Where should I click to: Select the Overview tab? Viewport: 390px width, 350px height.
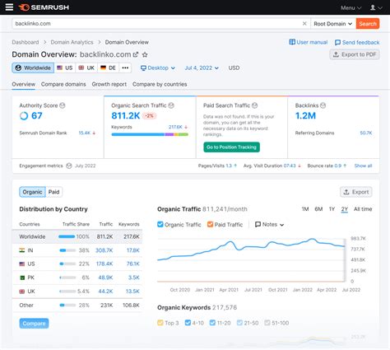tap(24, 84)
